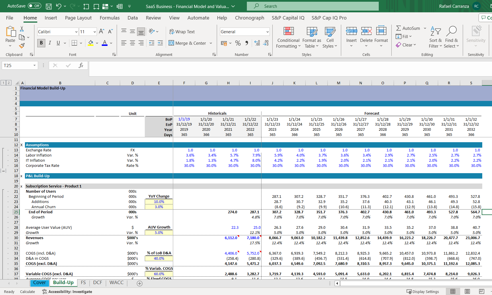Click Accessibility: Investigate in status bar

[x=67, y=292]
